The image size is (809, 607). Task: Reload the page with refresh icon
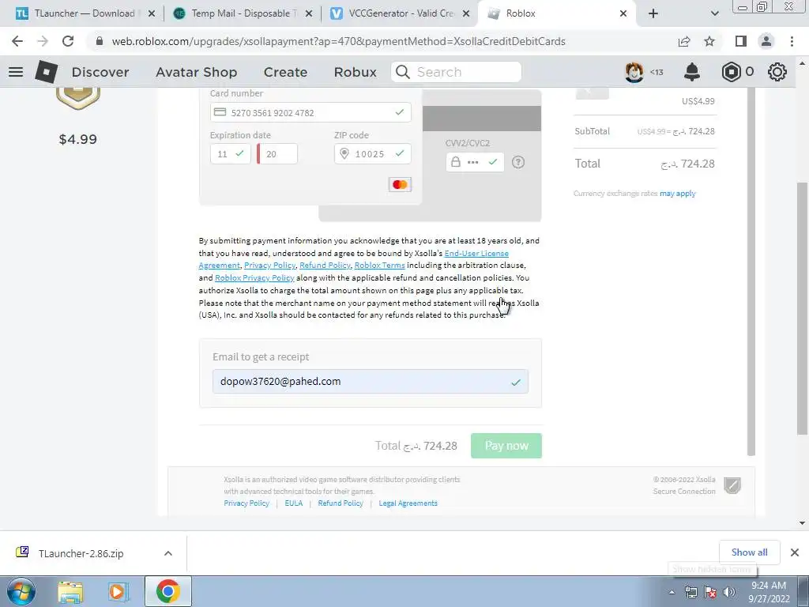pos(68,41)
